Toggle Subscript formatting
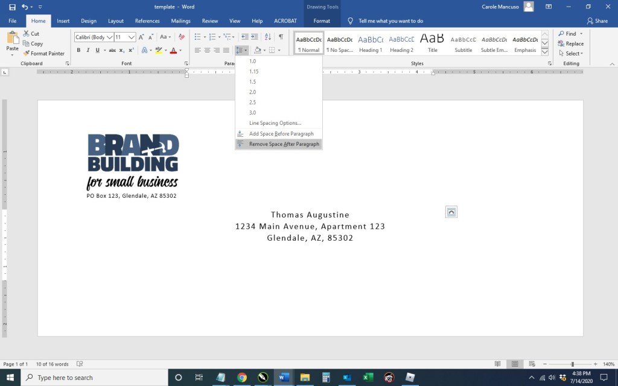The width and height of the screenshot is (618, 386). point(121,50)
